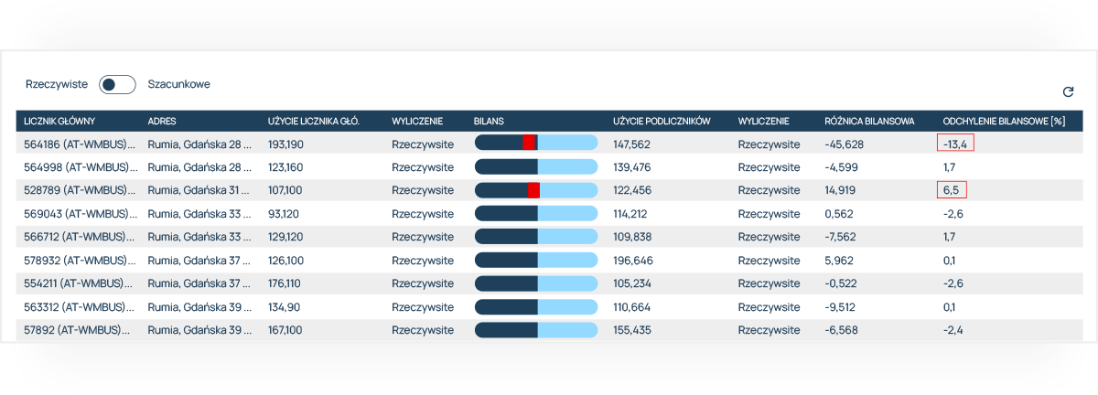The height and width of the screenshot is (395, 1098).
Task: Sort by Adres column header
Action: coord(162,121)
